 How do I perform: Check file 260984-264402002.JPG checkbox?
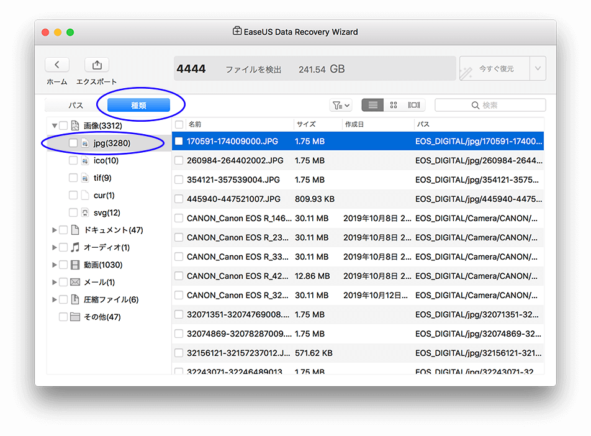coord(179,160)
